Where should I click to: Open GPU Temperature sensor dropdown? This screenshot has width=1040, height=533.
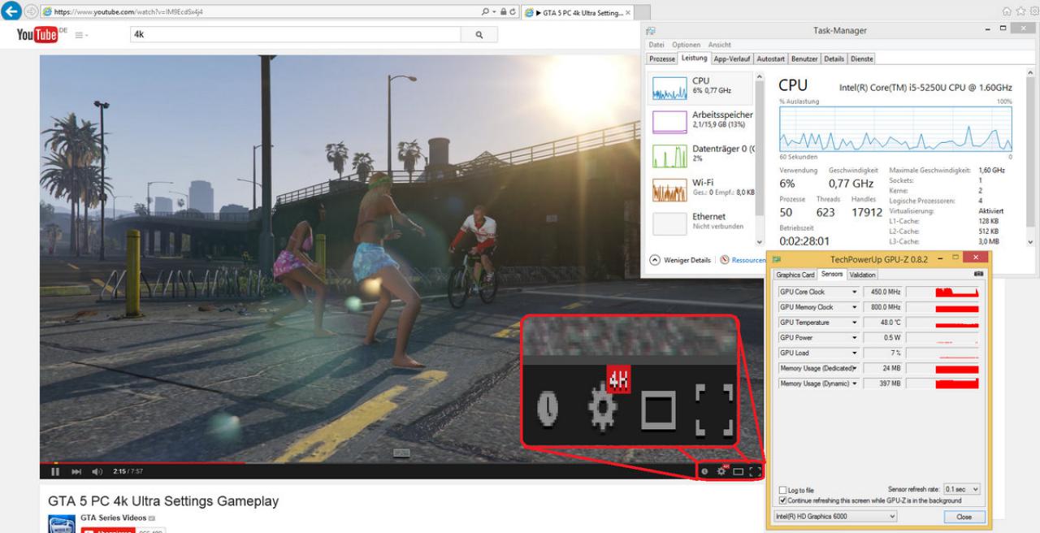(854, 323)
